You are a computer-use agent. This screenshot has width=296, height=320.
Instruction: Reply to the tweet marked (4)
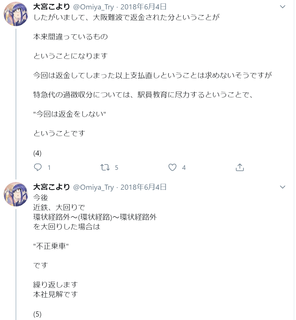pos(38,167)
